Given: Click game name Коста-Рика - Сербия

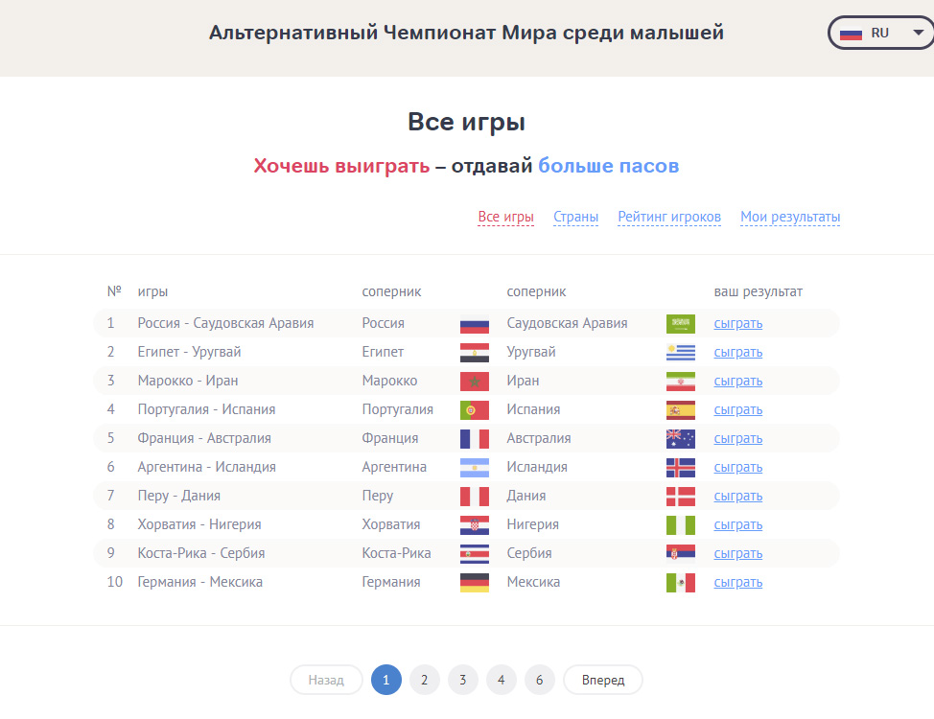Looking at the screenshot, I should 201,553.
